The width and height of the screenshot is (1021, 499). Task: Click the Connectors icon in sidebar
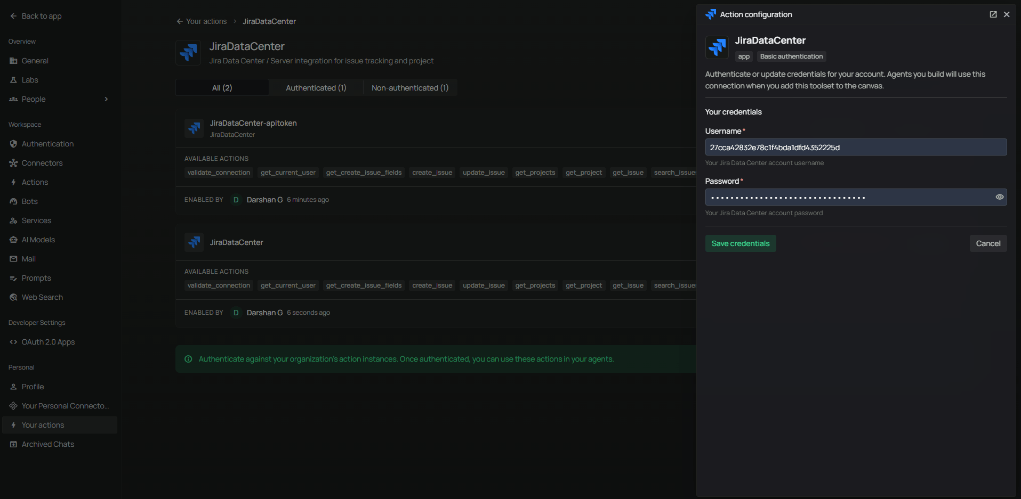click(x=13, y=163)
